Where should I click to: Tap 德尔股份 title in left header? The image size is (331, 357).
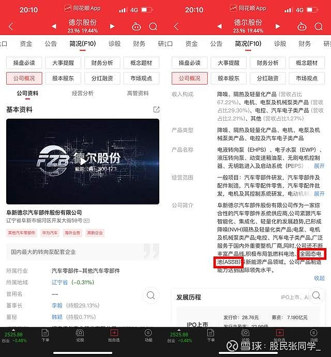(x=83, y=22)
